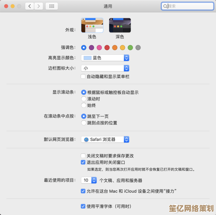Enable 自动隐藏和显示菜单栏 checkbox
The image size is (216, 215).
(x=83, y=76)
